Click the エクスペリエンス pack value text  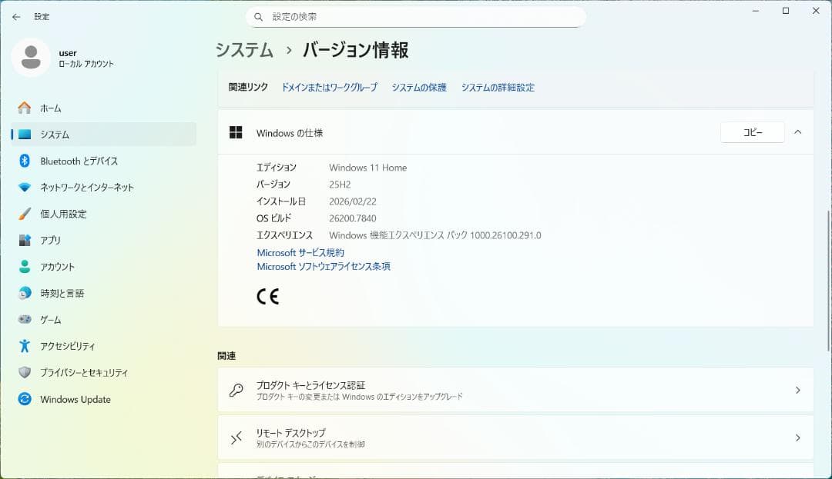(x=435, y=235)
